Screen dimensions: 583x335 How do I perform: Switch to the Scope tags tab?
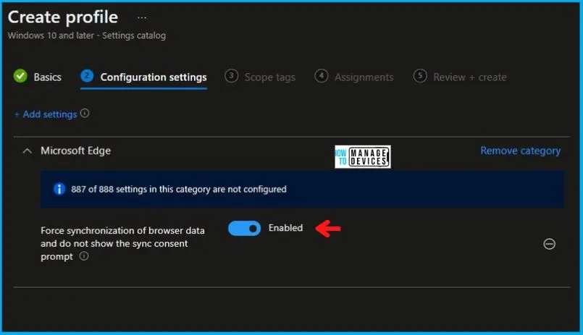(x=270, y=77)
